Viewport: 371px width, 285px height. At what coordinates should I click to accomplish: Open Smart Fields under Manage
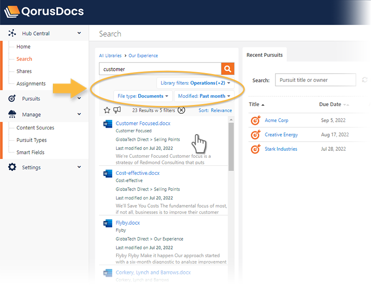click(x=30, y=152)
